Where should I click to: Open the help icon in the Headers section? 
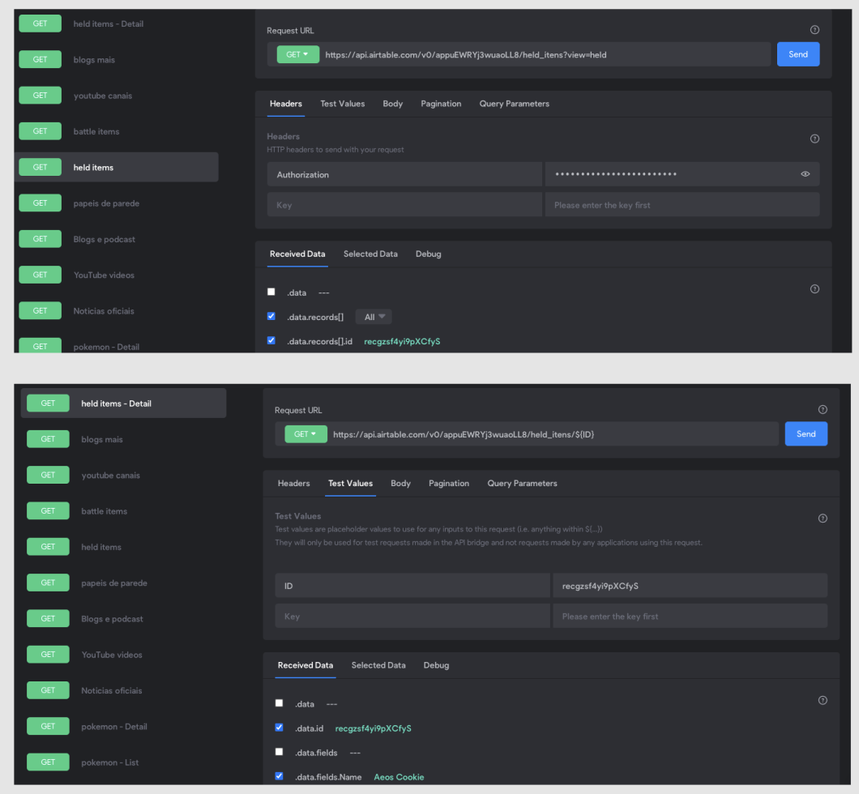pos(814,139)
